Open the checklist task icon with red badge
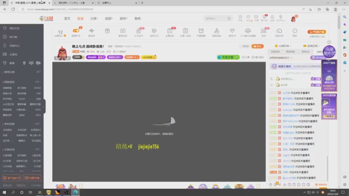349x196 pixels. (170, 30)
